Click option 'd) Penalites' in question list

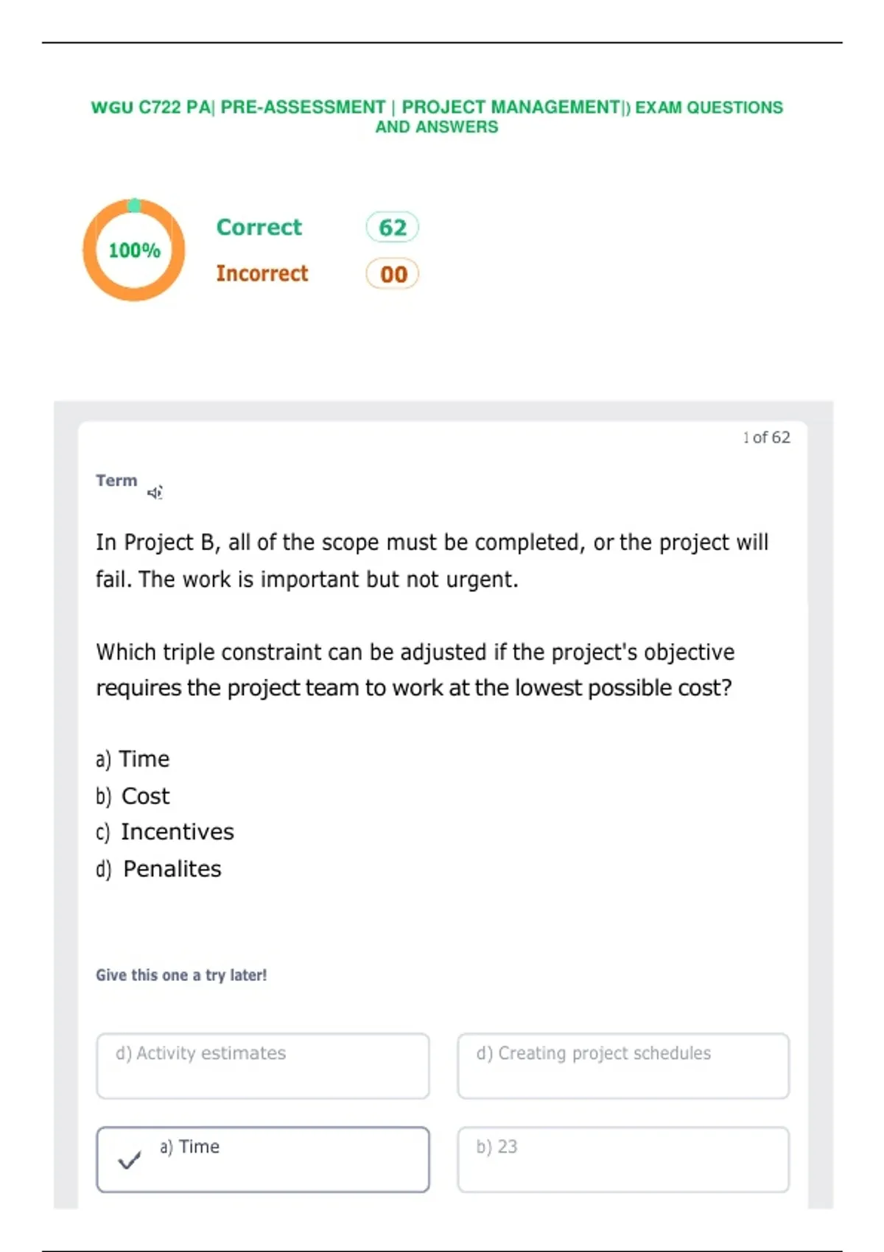158,868
